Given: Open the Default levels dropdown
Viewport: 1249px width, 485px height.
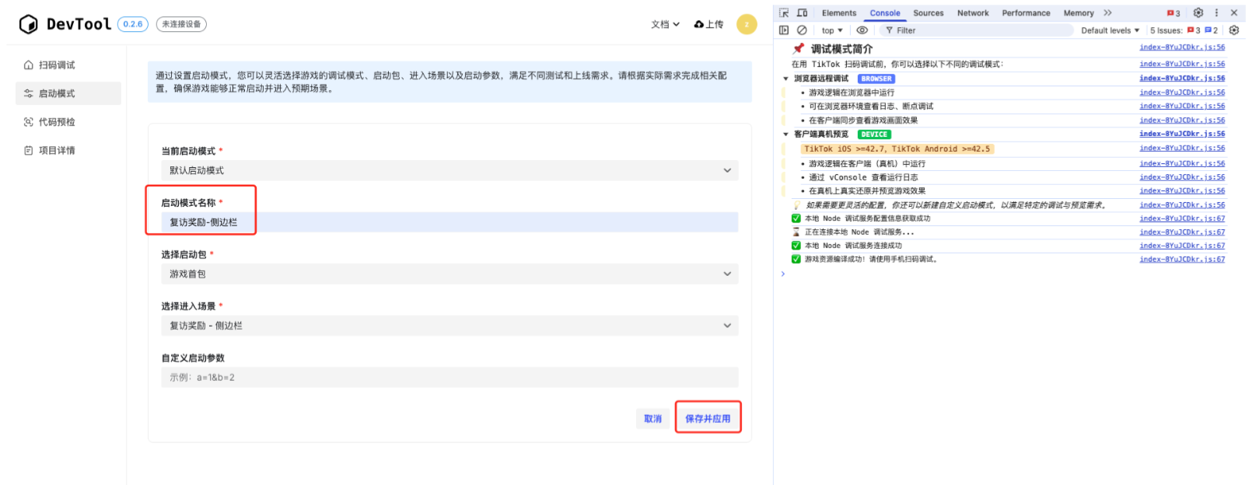Looking at the screenshot, I should 1110,30.
